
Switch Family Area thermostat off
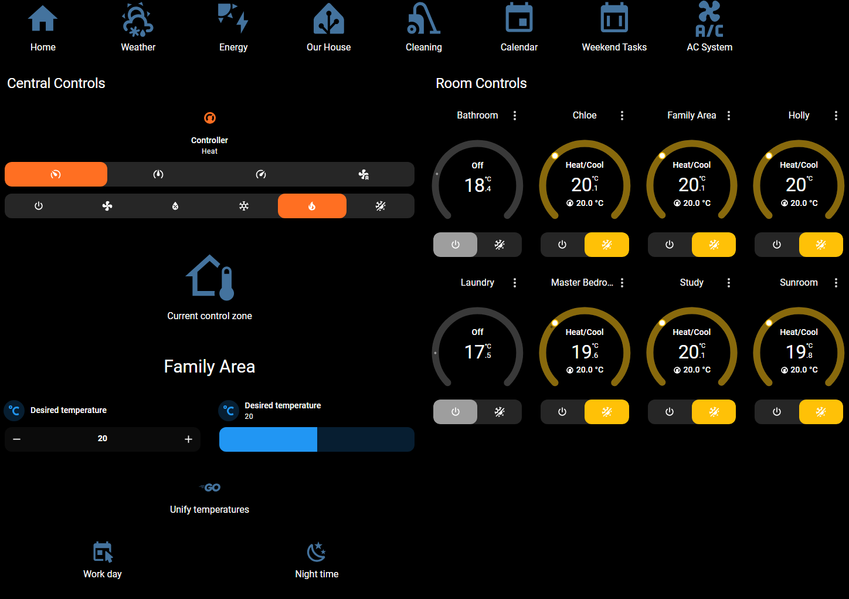(670, 245)
